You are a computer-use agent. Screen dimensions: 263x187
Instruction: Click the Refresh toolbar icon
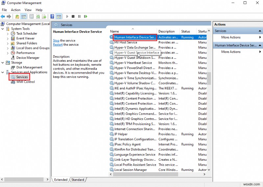[38, 16]
